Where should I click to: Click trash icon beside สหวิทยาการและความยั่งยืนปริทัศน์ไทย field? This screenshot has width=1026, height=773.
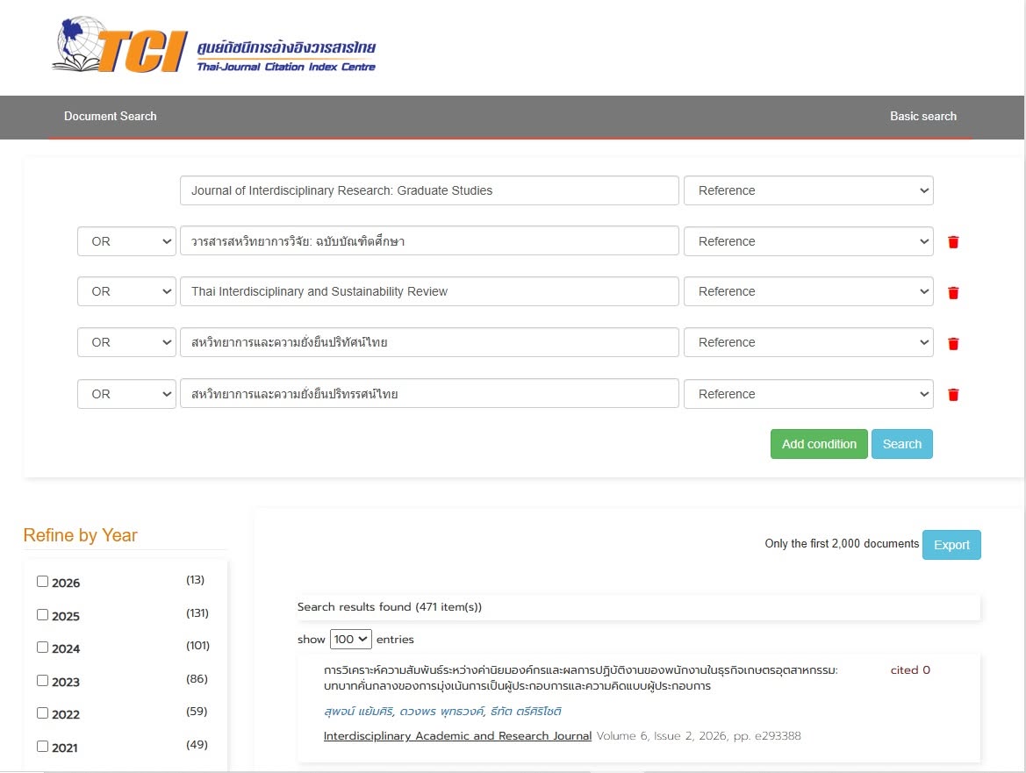pos(953,343)
